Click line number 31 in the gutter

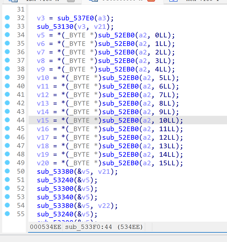pyautogui.click(x=21, y=10)
